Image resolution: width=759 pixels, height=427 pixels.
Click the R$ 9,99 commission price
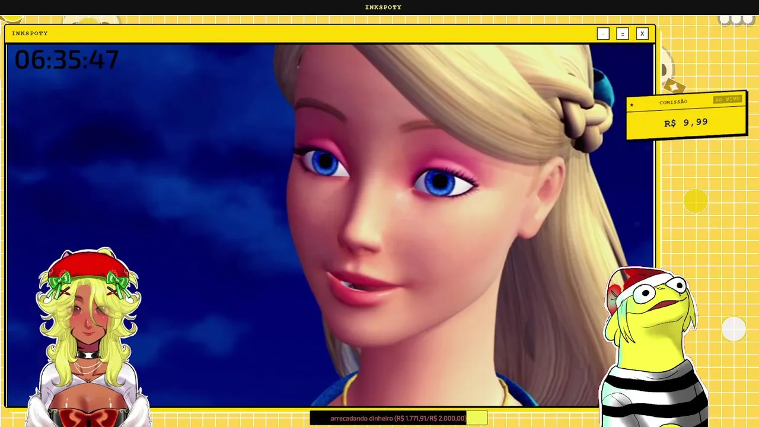pos(686,123)
